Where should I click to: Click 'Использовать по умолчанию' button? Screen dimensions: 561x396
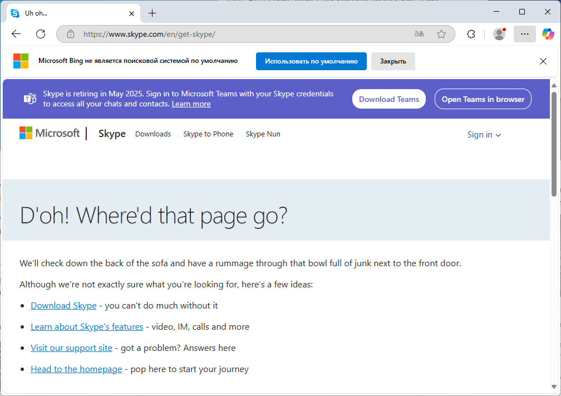pyautogui.click(x=311, y=61)
